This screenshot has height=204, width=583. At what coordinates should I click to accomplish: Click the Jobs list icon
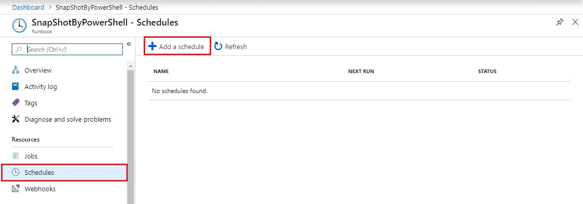[16, 156]
